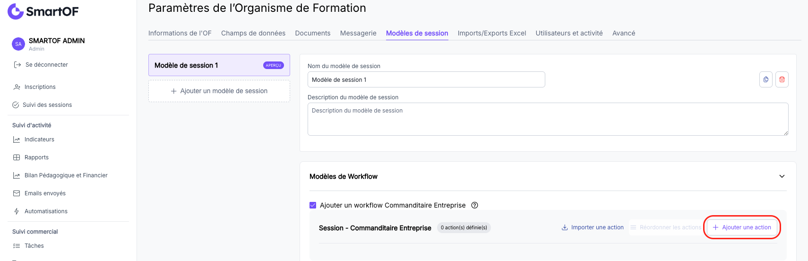808x261 pixels.
Task: Click Ajouter une action button
Action: tap(742, 227)
